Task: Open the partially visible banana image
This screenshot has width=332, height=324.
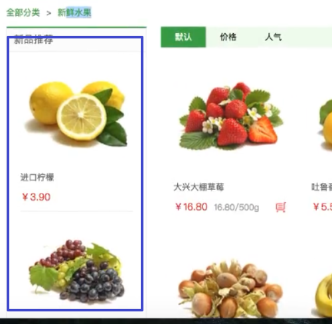Action: (x=323, y=295)
